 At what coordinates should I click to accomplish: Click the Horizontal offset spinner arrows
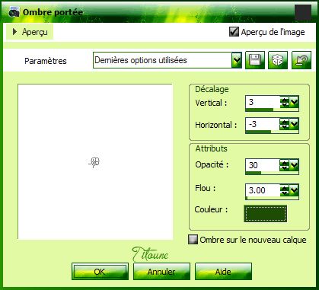pyautogui.click(x=284, y=124)
